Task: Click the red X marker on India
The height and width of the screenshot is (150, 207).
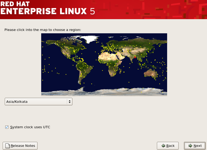Action: pyautogui.click(x=135, y=57)
